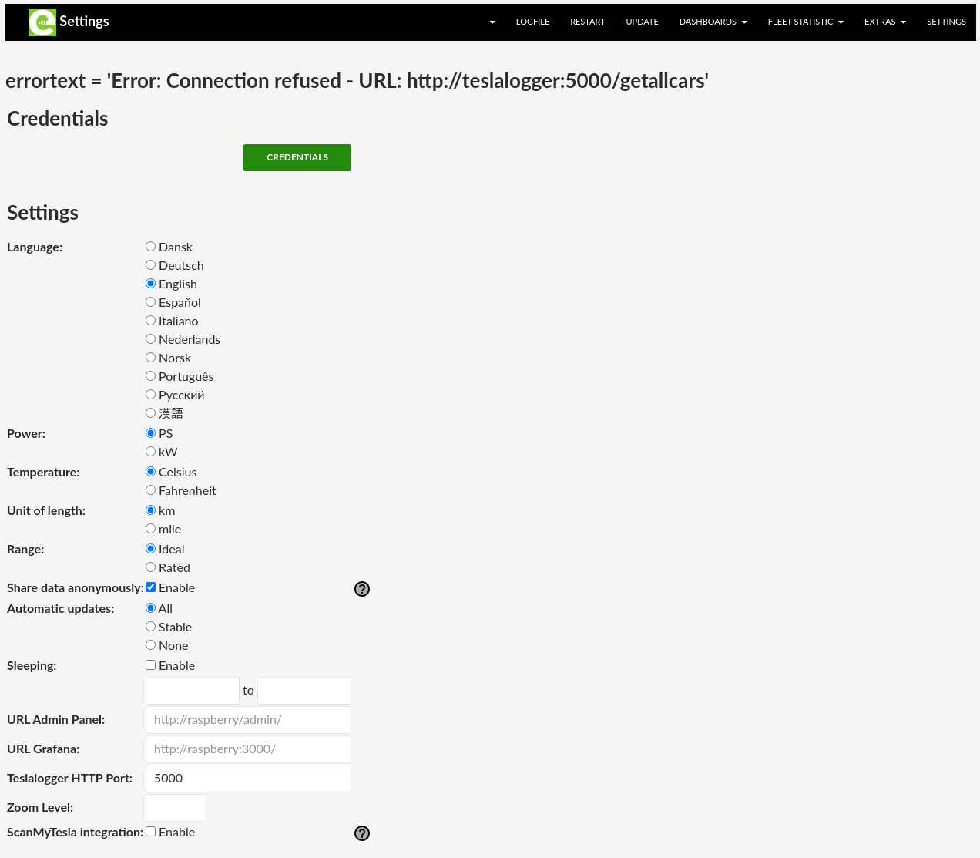Select 漢語 language
This screenshot has height=858, width=980.
click(151, 413)
